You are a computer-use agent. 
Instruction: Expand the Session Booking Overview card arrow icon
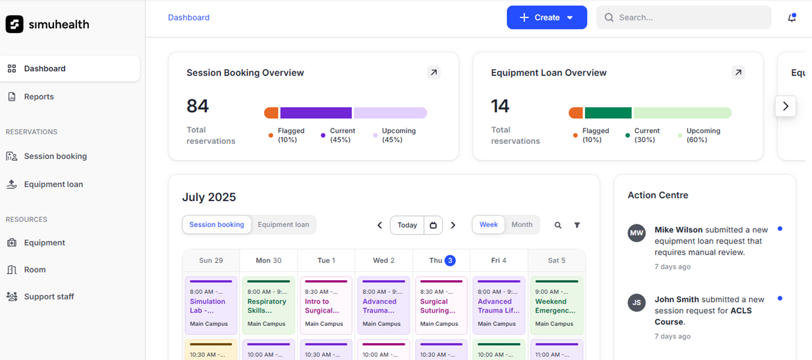pyautogui.click(x=434, y=72)
